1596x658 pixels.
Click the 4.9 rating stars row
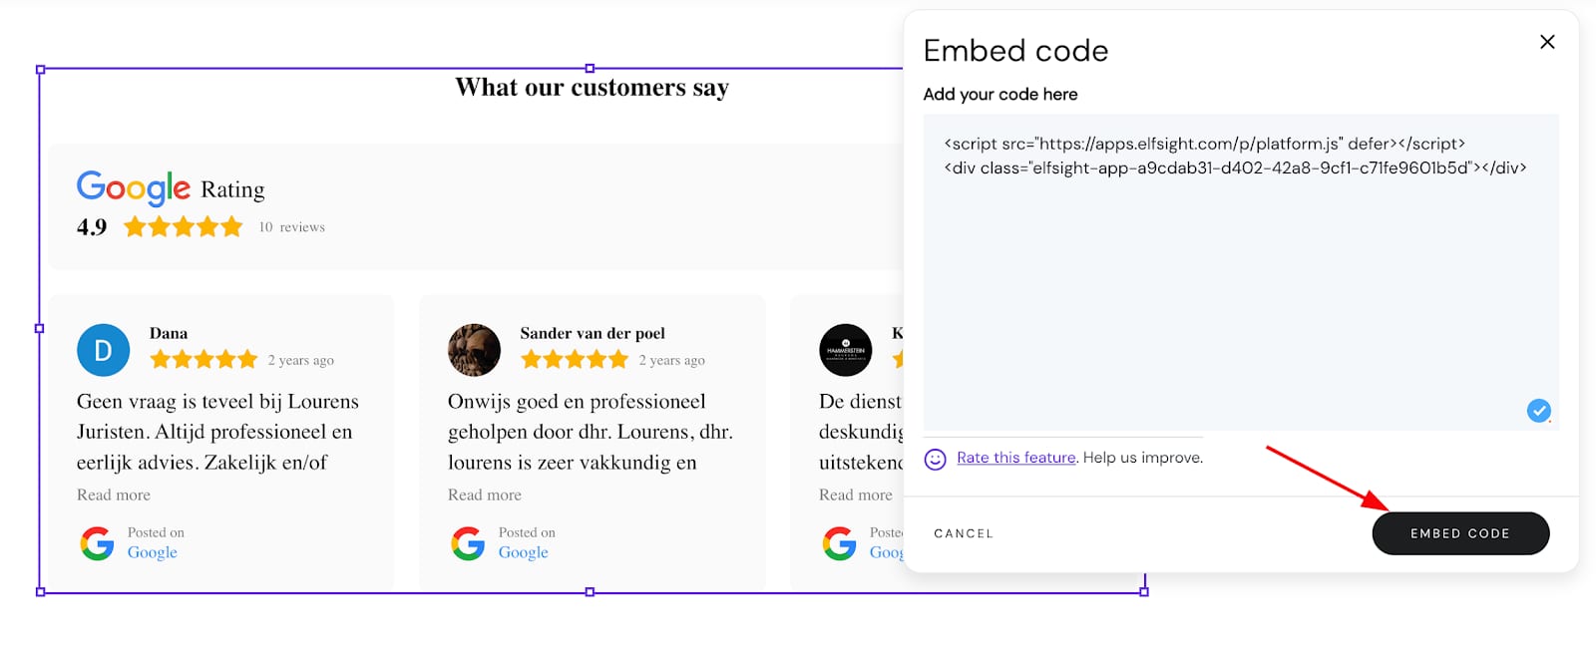(x=184, y=227)
